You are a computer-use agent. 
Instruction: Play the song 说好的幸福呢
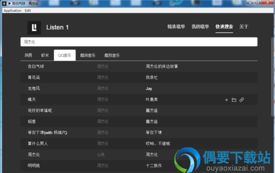(40, 111)
